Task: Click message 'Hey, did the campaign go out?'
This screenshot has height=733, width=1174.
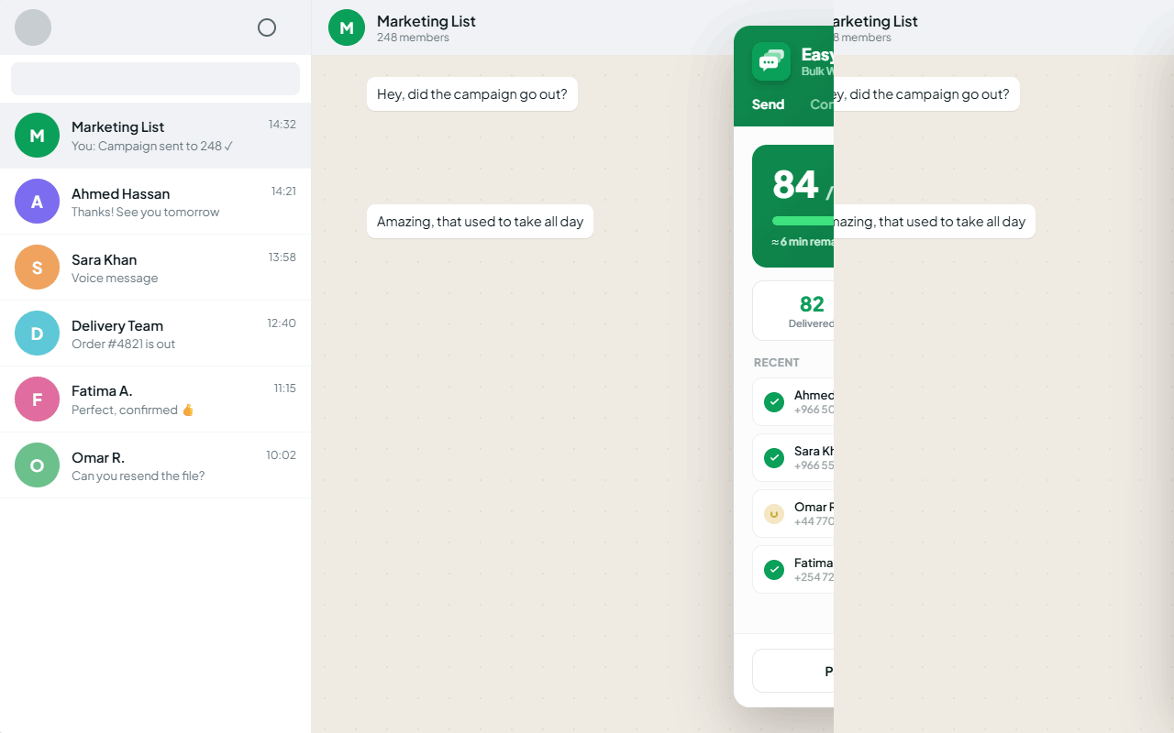Action: tap(472, 94)
